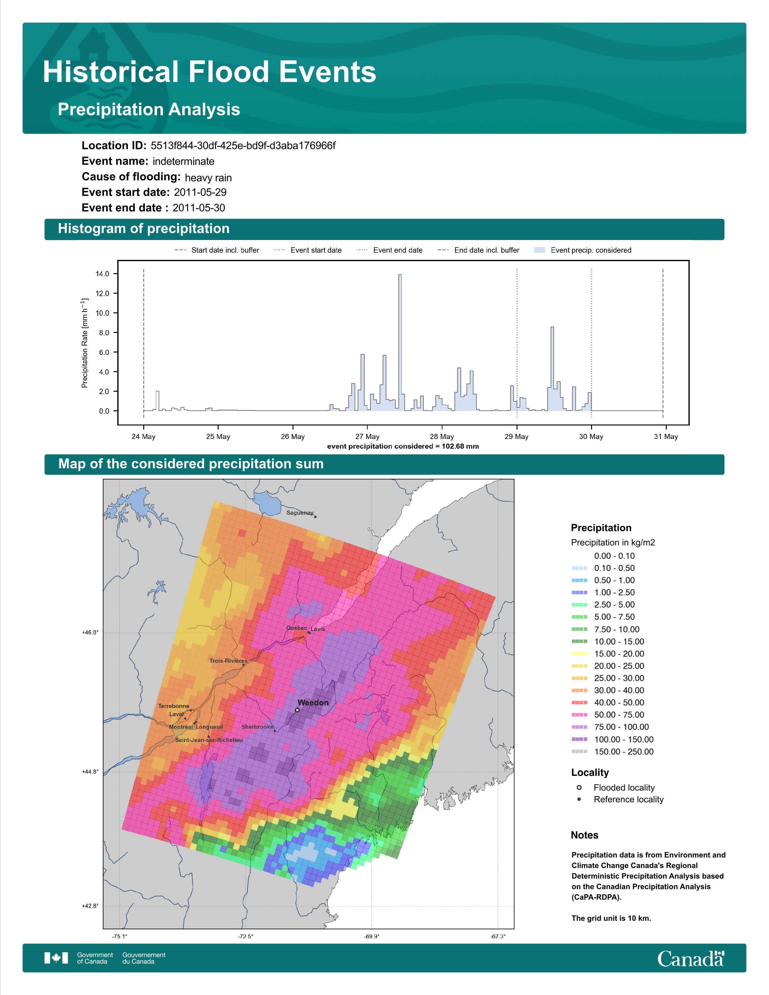Viewport: 769px width, 995px height.
Task: Click the 150.00 - 250.00 precipitation legend swatch
Action: (580, 752)
